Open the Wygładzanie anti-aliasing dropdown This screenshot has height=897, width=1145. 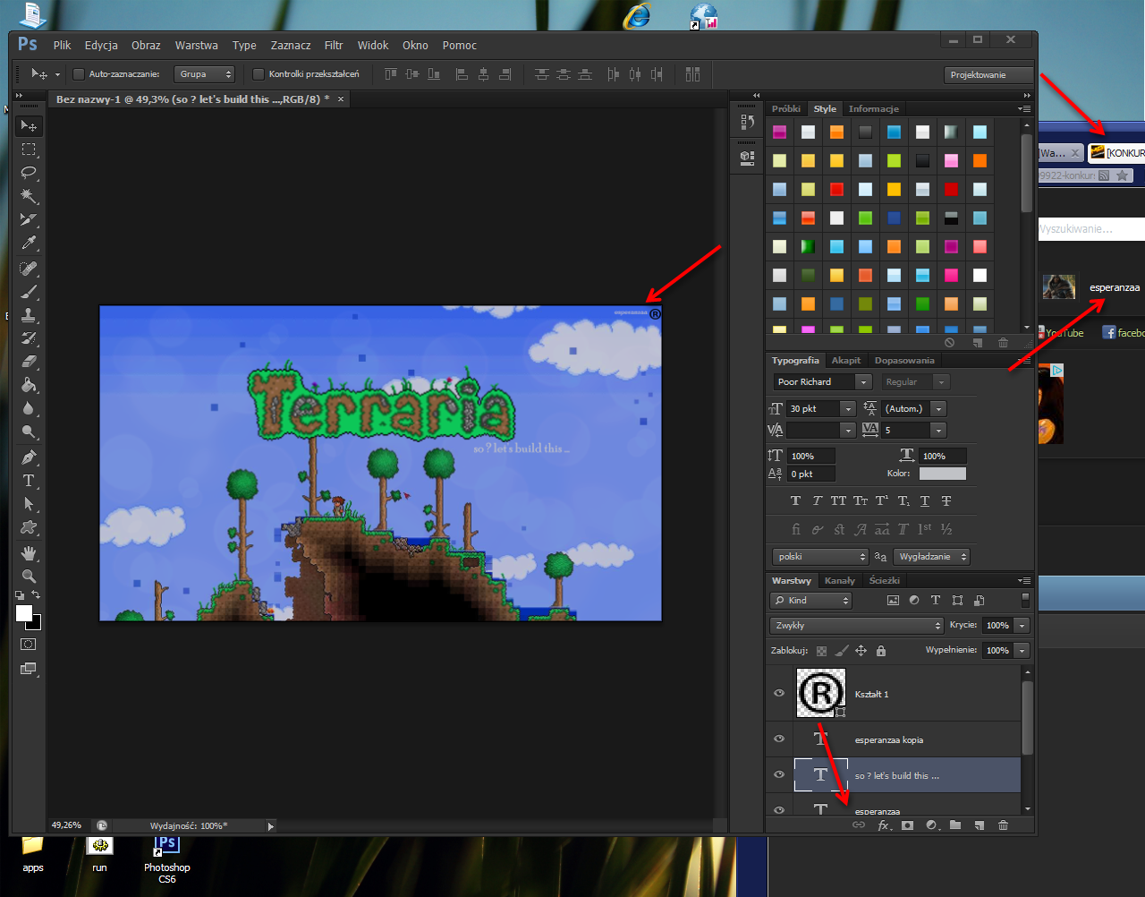click(931, 557)
